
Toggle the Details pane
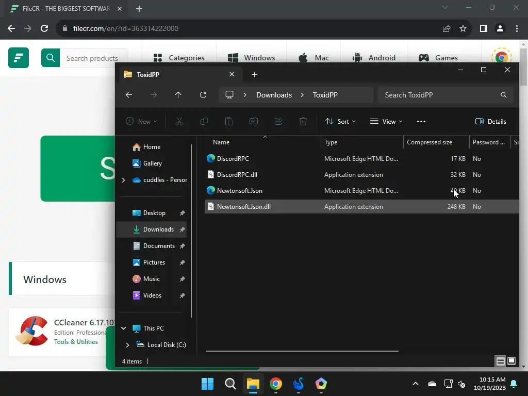coord(491,122)
